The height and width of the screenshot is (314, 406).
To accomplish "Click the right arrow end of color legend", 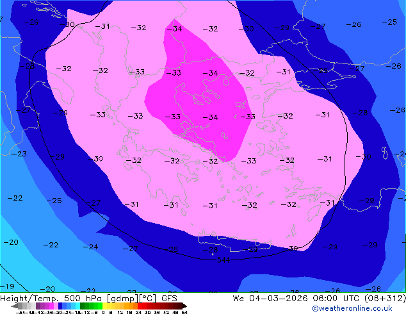I will point(184,306).
